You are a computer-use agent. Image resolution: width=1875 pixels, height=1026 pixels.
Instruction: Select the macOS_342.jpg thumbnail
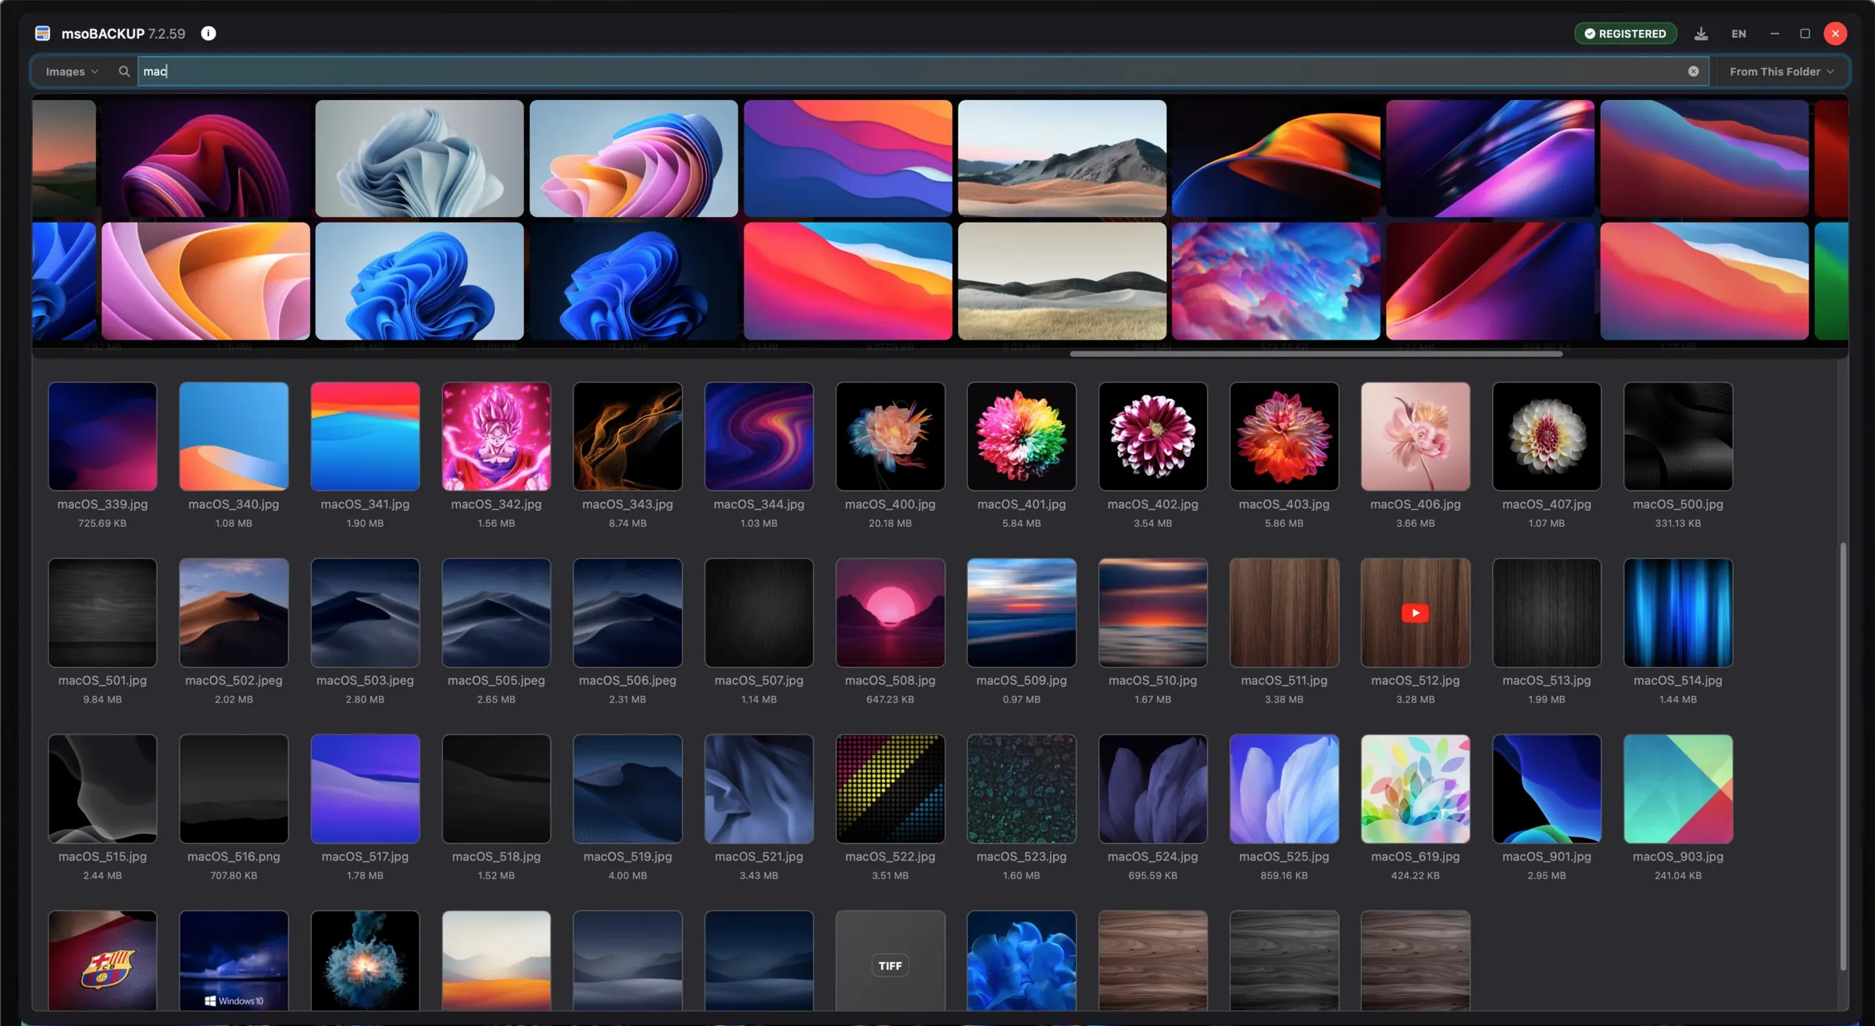496,436
